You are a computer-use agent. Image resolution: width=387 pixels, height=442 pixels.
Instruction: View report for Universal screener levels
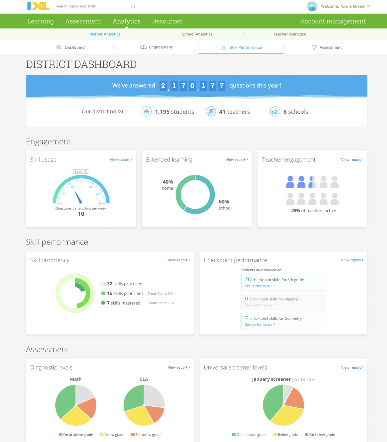(352, 367)
